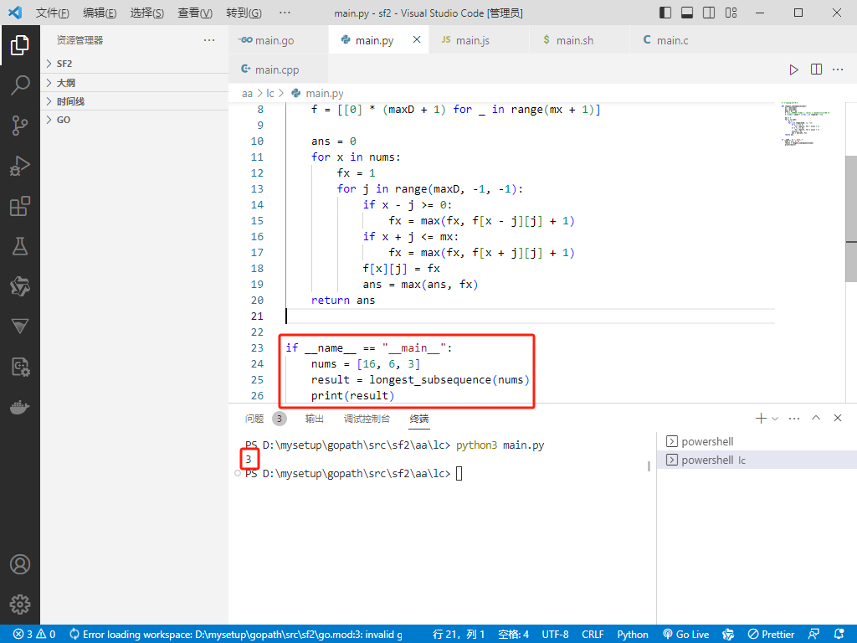Open the Manage gear icon

point(20,604)
